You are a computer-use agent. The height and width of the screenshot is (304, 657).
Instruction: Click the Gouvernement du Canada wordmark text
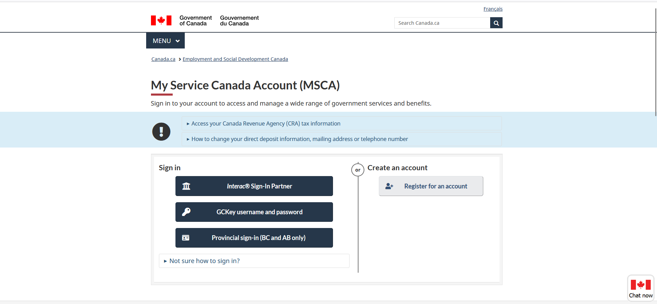tap(239, 21)
